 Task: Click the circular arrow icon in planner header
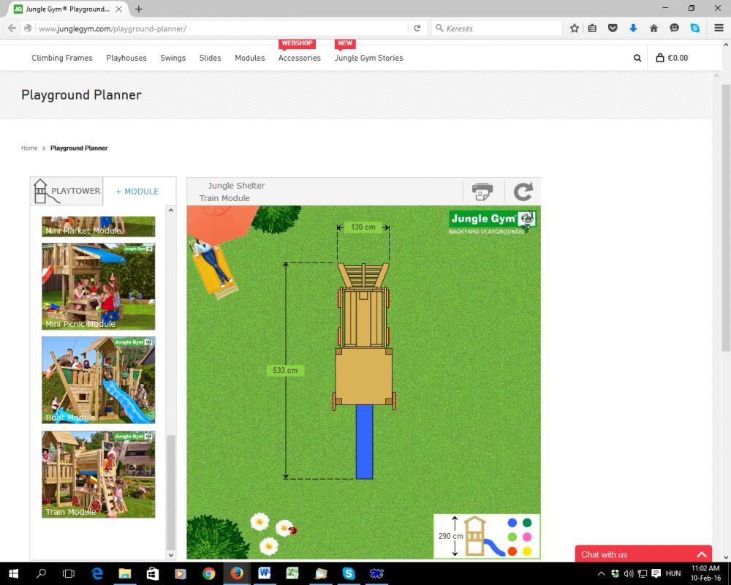[523, 192]
